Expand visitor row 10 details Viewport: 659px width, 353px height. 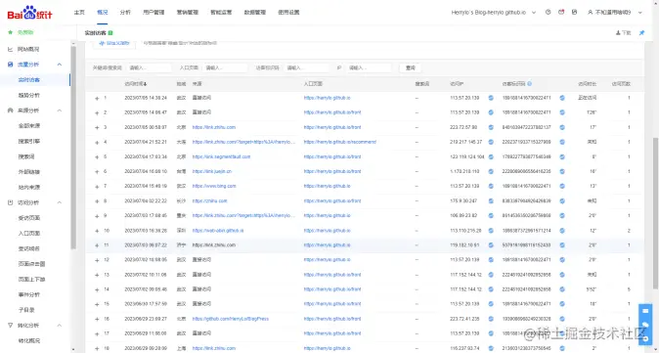click(97, 231)
